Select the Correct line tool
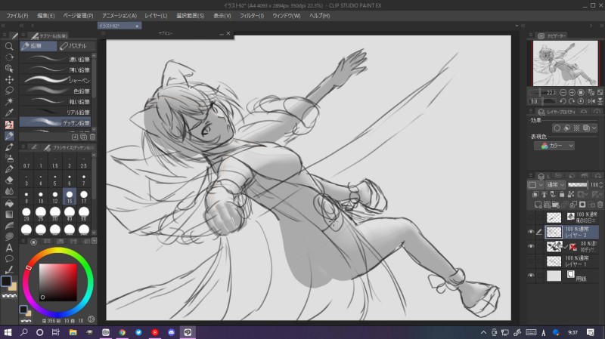 [9, 270]
